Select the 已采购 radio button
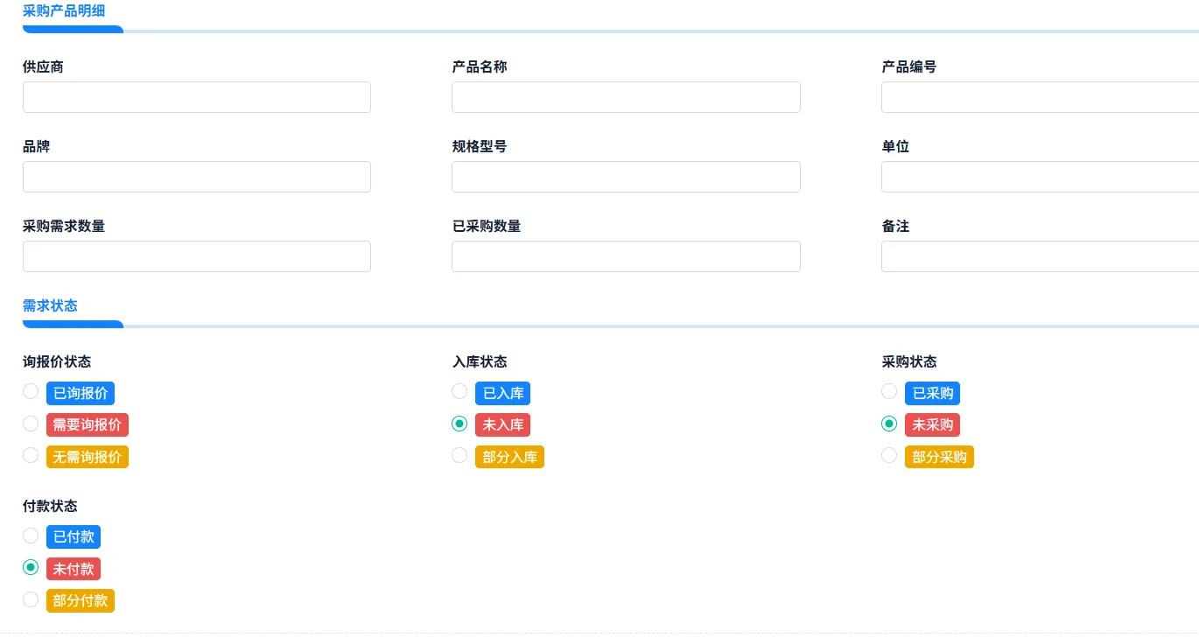Image resolution: width=1199 pixels, height=638 pixels. pyautogui.click(x=889, y=391)
